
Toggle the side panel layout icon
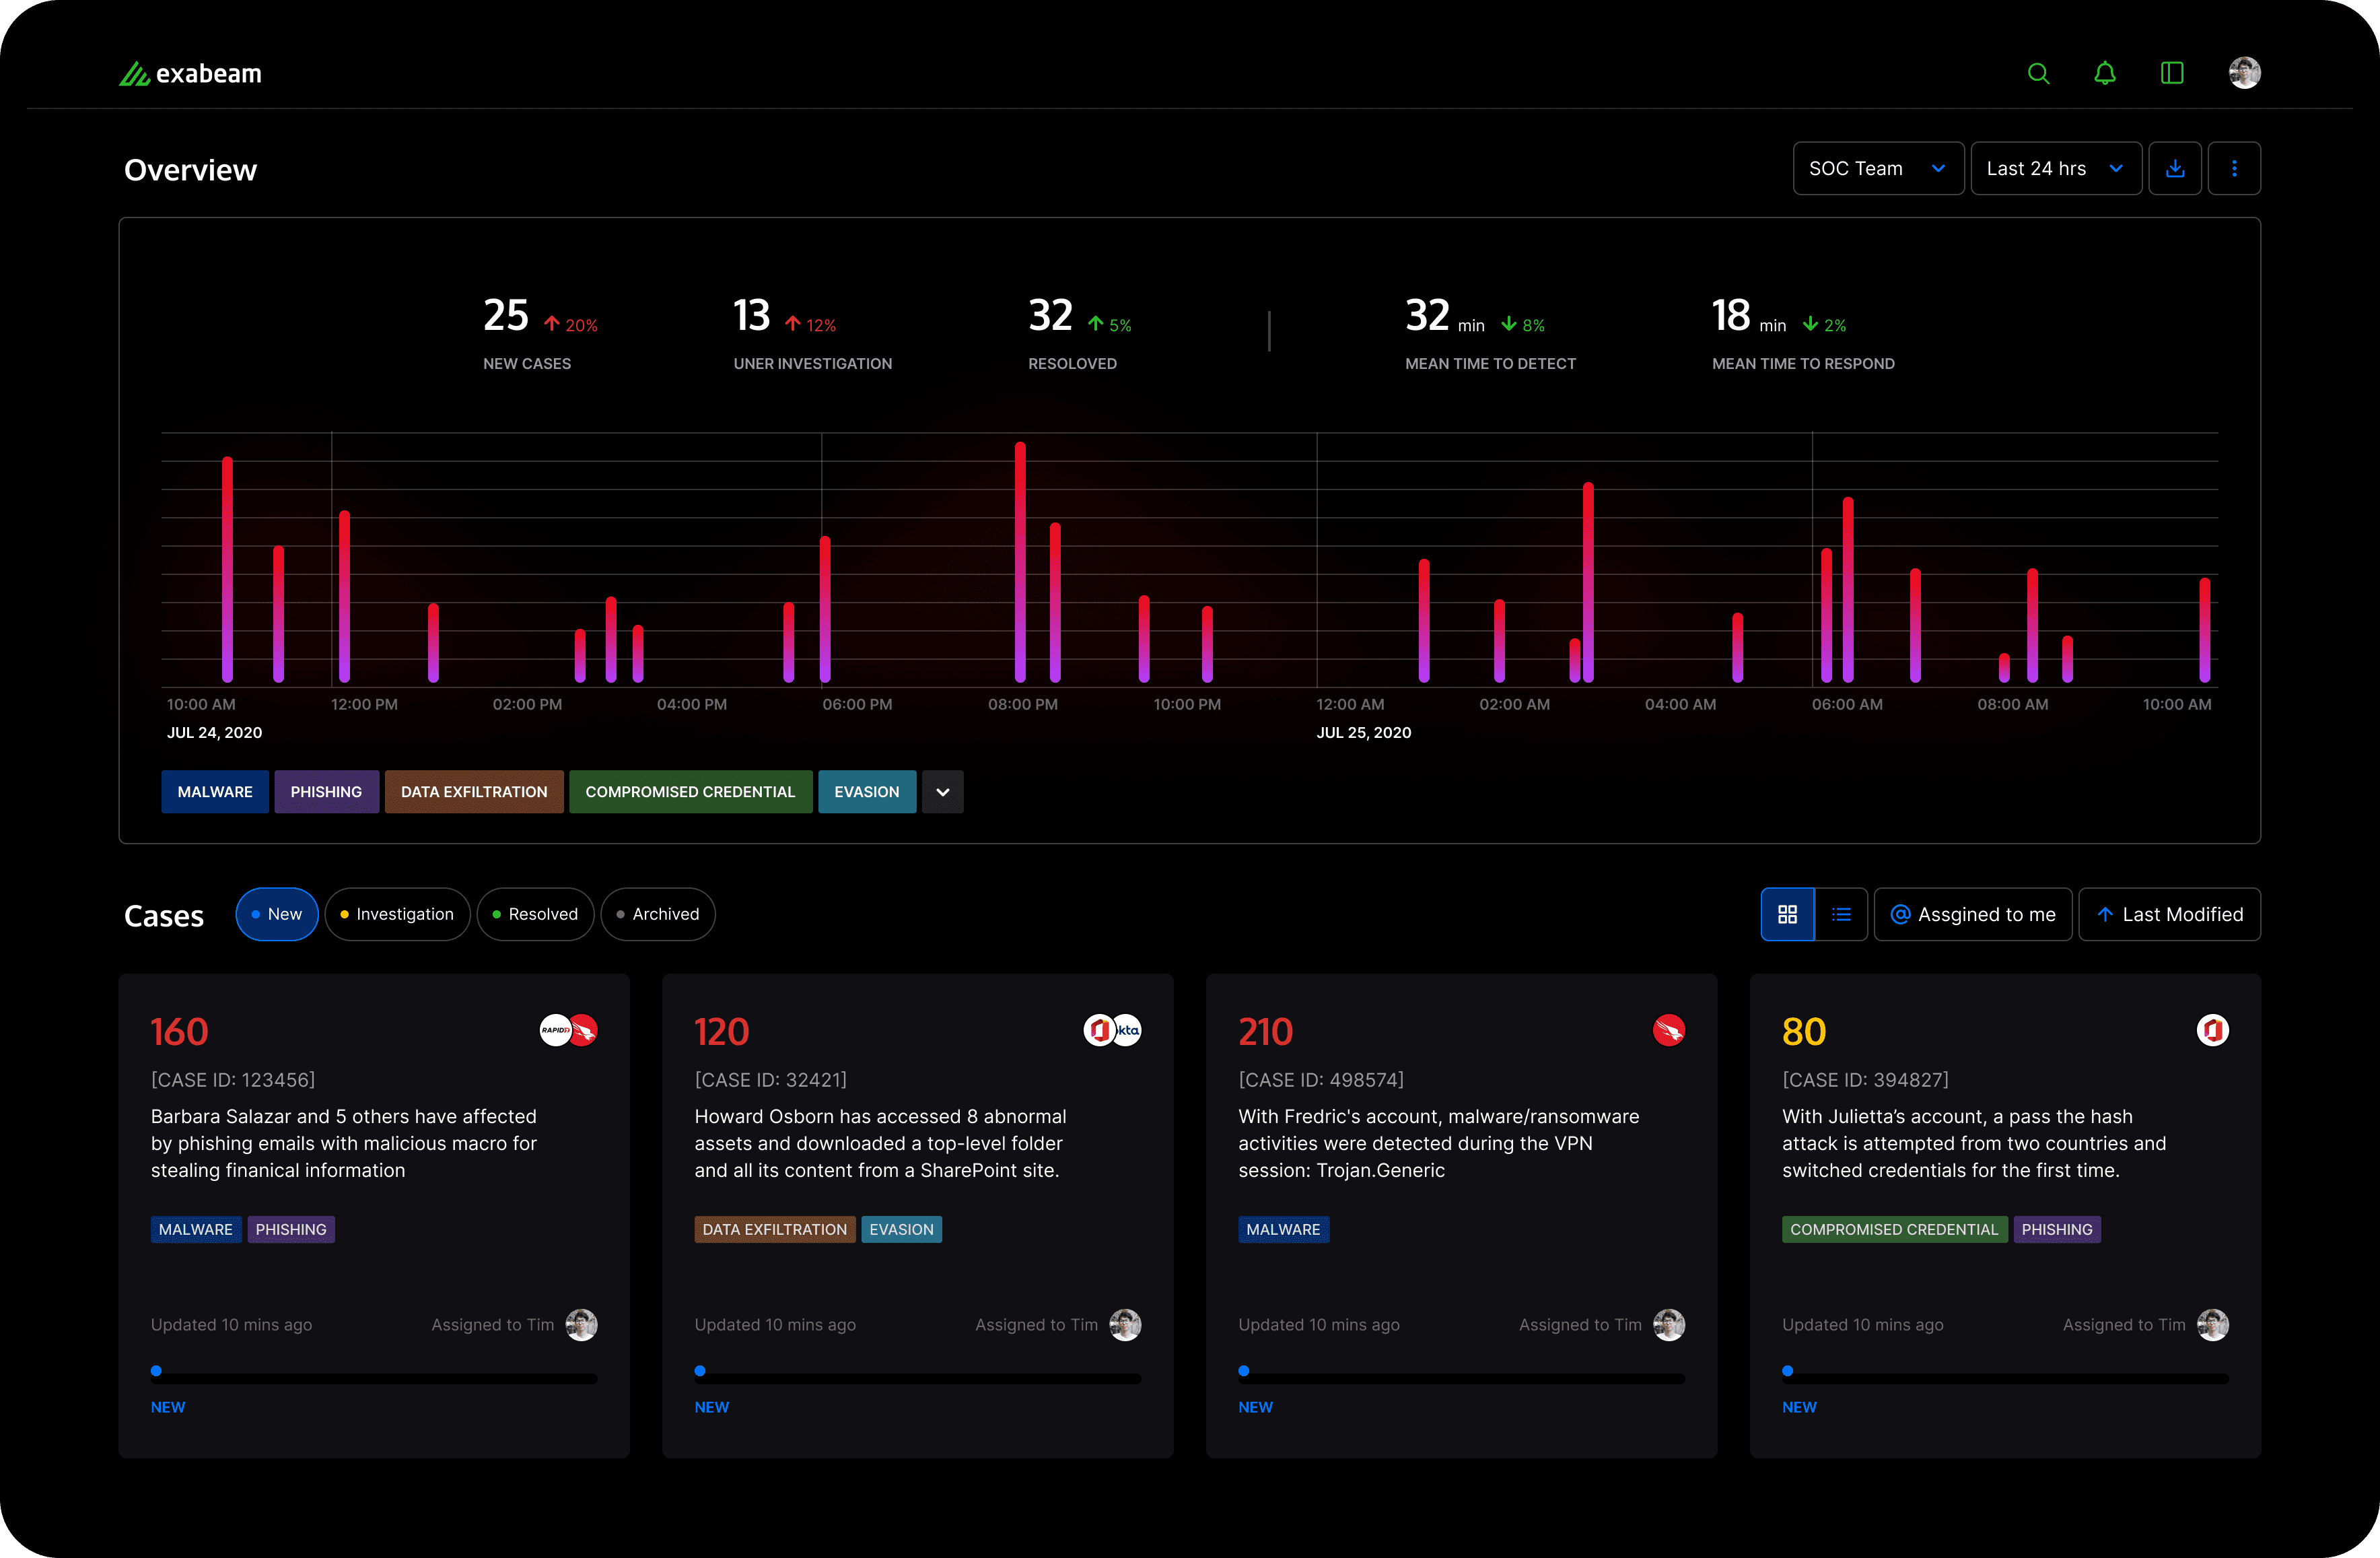pyautogui.click(x=2171, y=73)
